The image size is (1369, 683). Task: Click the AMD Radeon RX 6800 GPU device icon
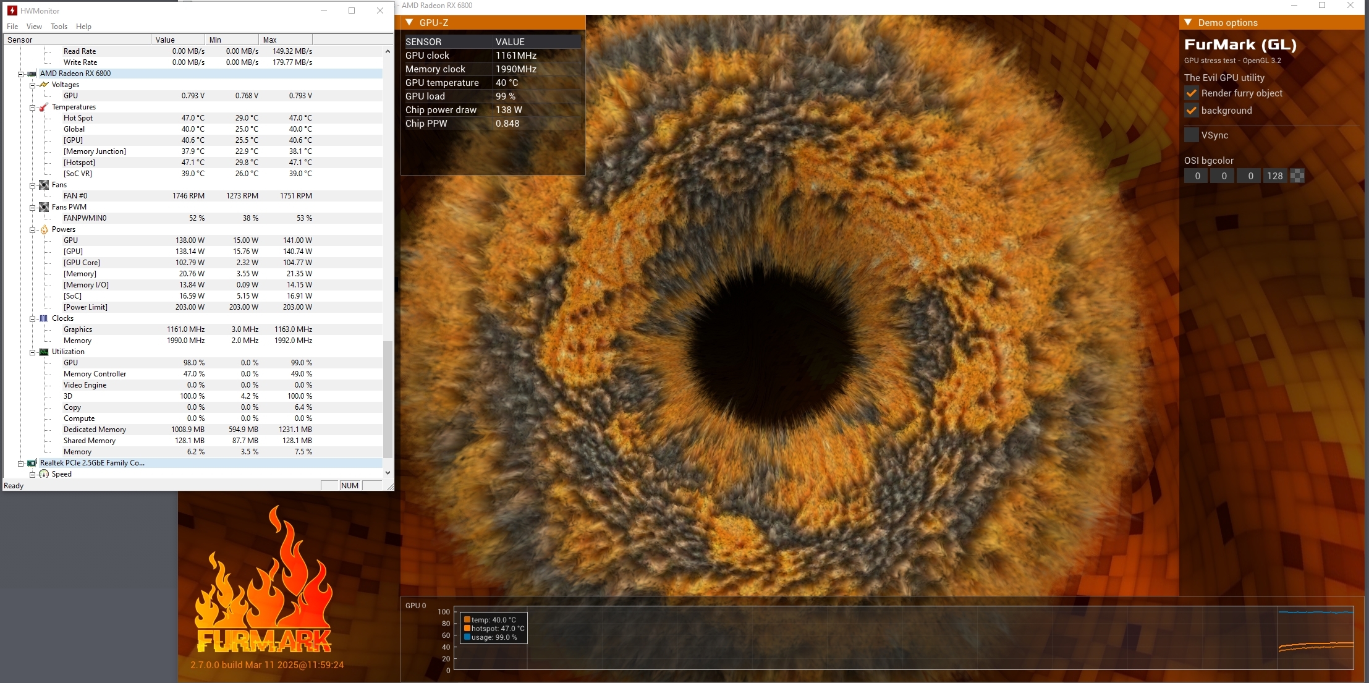pyautogui.click(x=32, y=74)
